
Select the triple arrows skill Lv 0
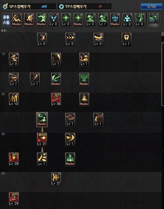(x=70, y=39)
